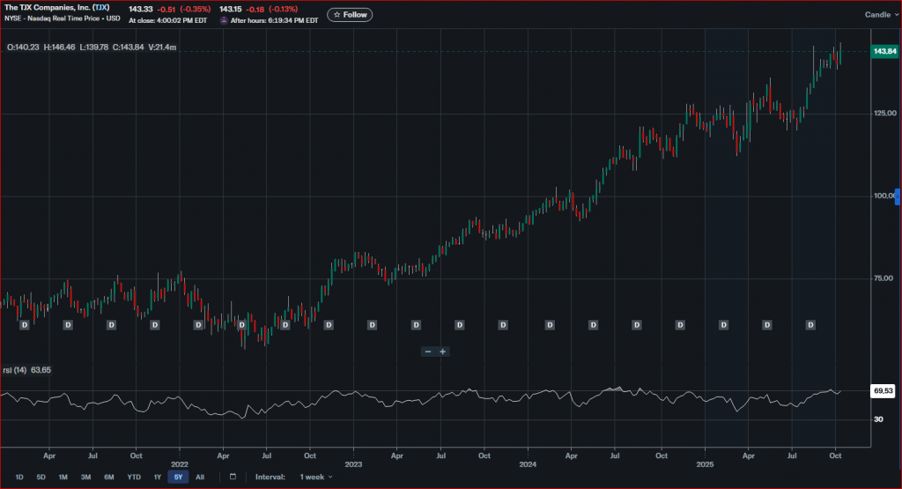Click the first dividend D marker
The image size is (902, 489).
[x=25, y=325]
